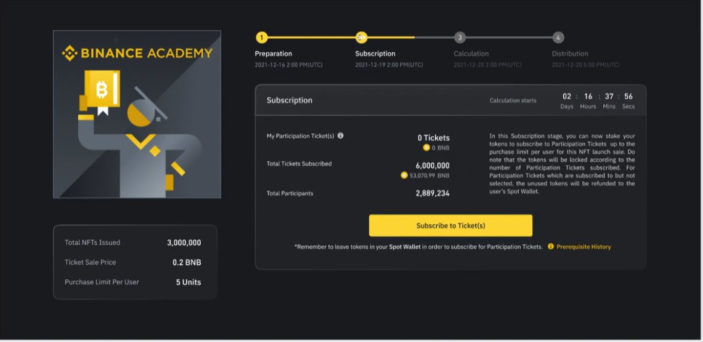The width and height of the screenshot is (703, 342).
Task: Click the BNB coin icon beside 53,070.99 BNB
Action: pos(404,175)
